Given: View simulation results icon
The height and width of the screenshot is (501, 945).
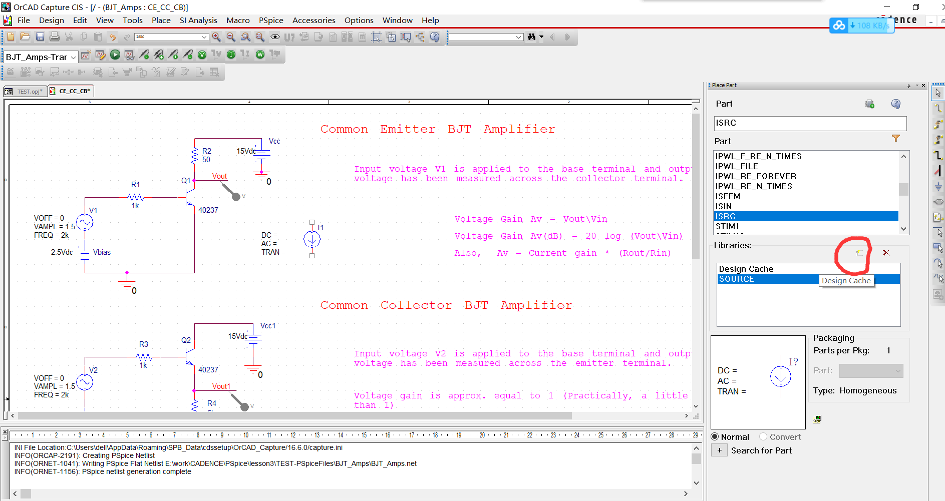Looking at the screenshot, I should [129, 55].
